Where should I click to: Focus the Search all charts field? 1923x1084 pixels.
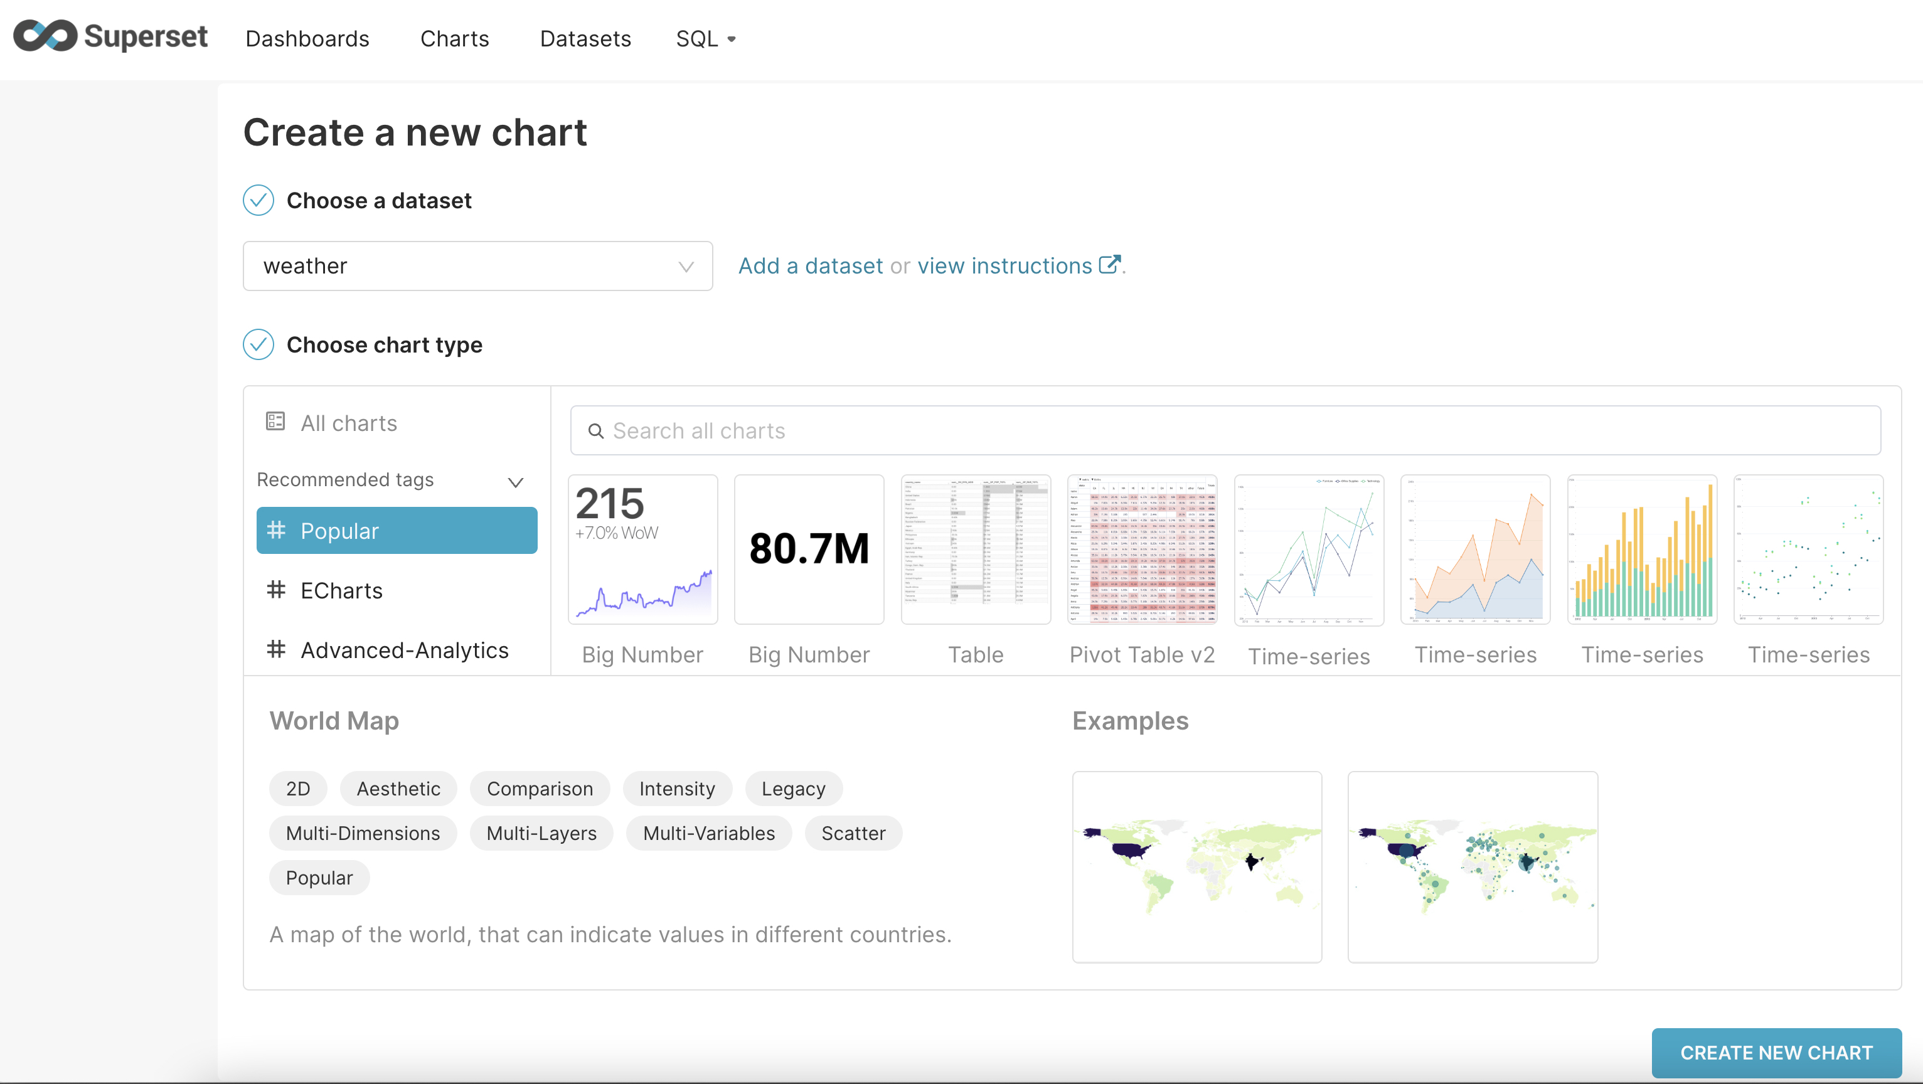(1224, 431)
